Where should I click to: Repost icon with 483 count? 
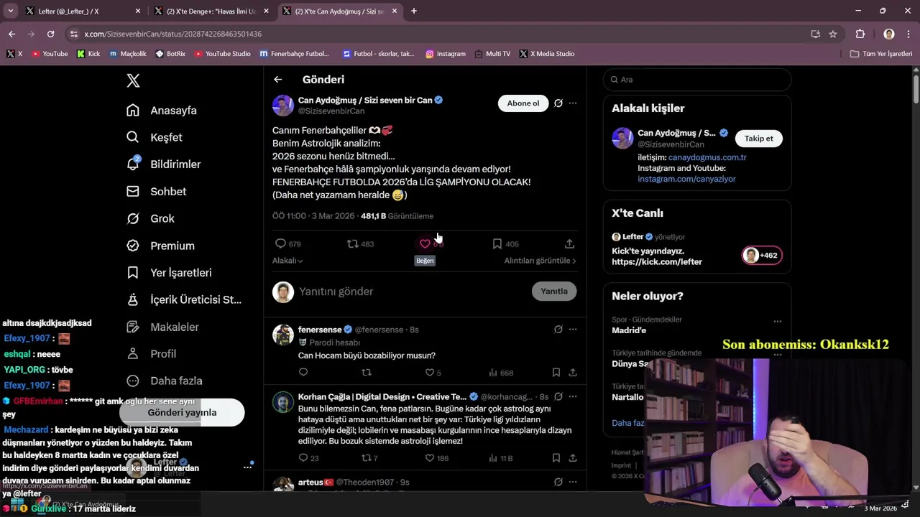pyautogui.click(x=352, y=244)
